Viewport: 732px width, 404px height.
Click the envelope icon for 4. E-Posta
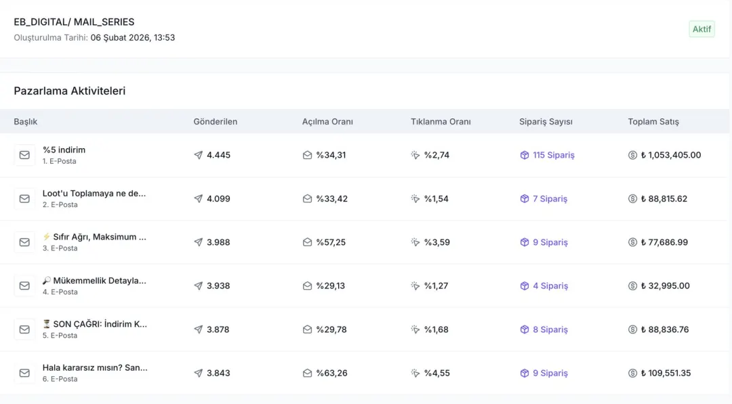pos(24,286)
